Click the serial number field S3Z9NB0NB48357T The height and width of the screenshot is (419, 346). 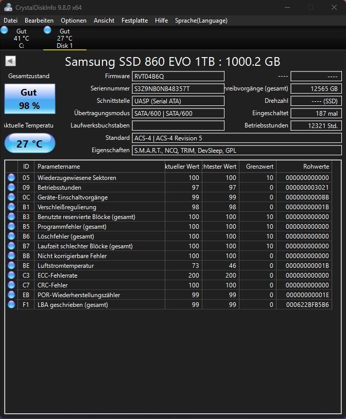point(178,88)
